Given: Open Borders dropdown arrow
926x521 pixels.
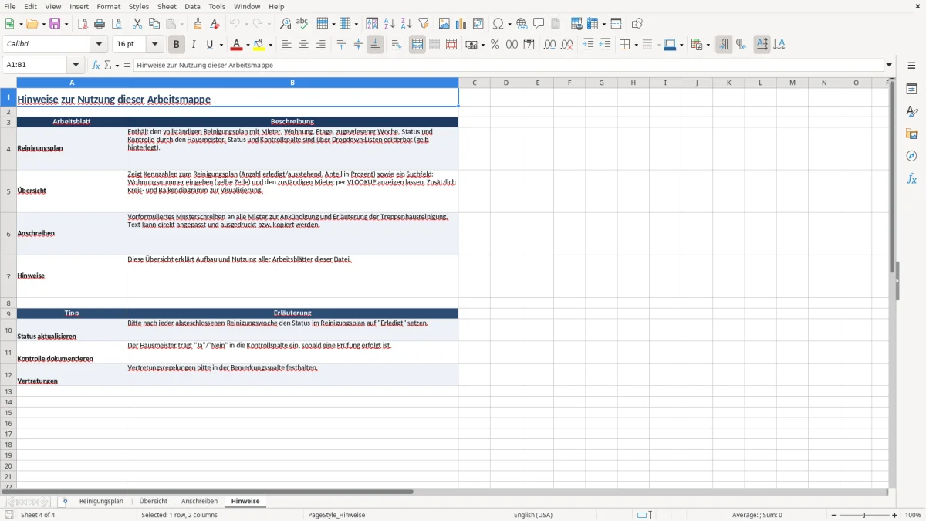Looking at the screenshot, I should tap(635, 45).
